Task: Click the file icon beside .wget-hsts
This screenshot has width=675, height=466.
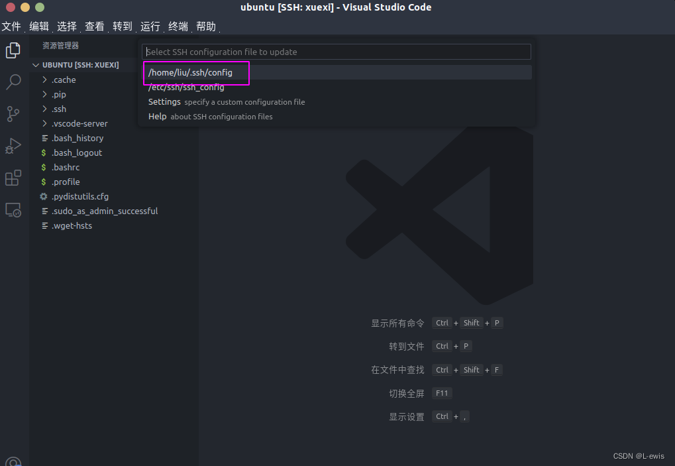Action: coord(44,225)
